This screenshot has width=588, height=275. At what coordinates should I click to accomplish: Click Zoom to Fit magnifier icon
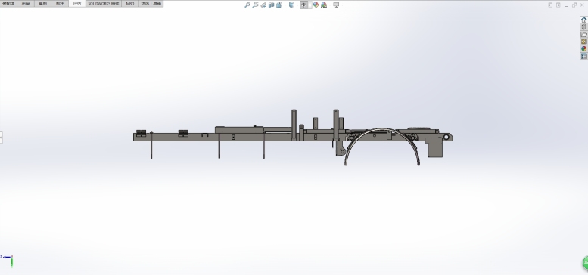247,5
